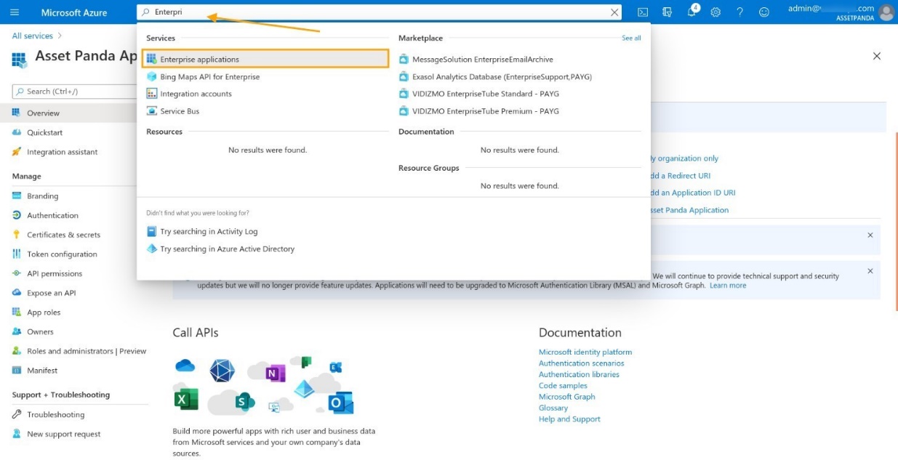Image resolution: width=898 pixels, height=460 pixels.
Task: Click the Enterpri search box
Action: pyautogui.click(x=379, y=12)
